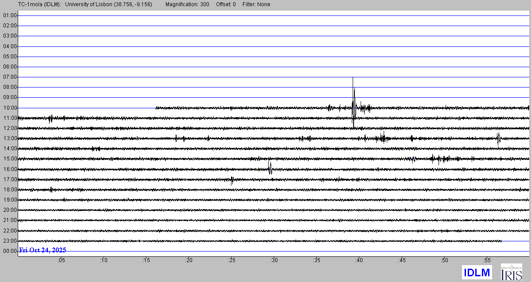The image size is (531, 282).
Task: Click the 'Fri Oct 24, 2025' date label
Action: 42,250
